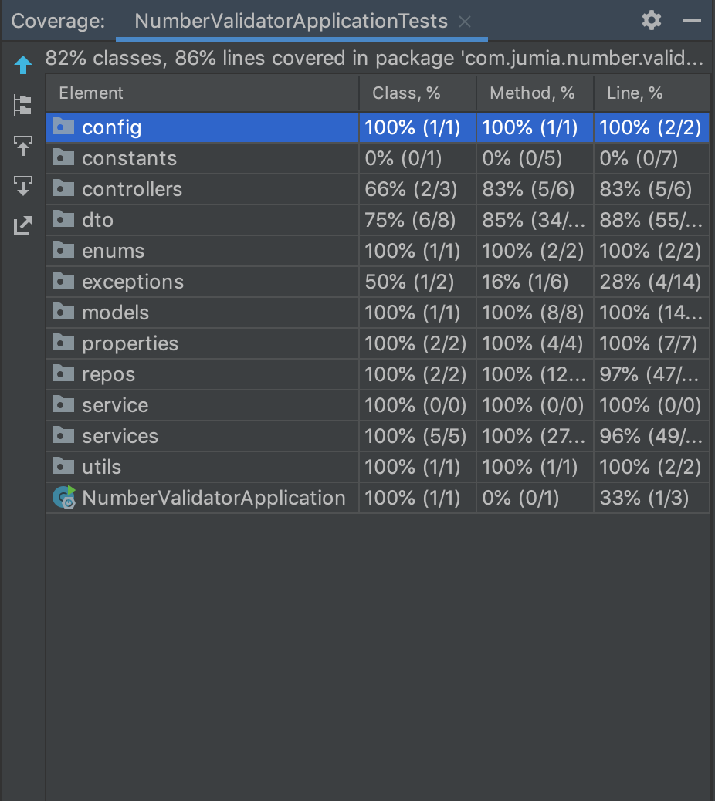The image size is (715, 801).
Task: Select the models package row
Action: 378,313
